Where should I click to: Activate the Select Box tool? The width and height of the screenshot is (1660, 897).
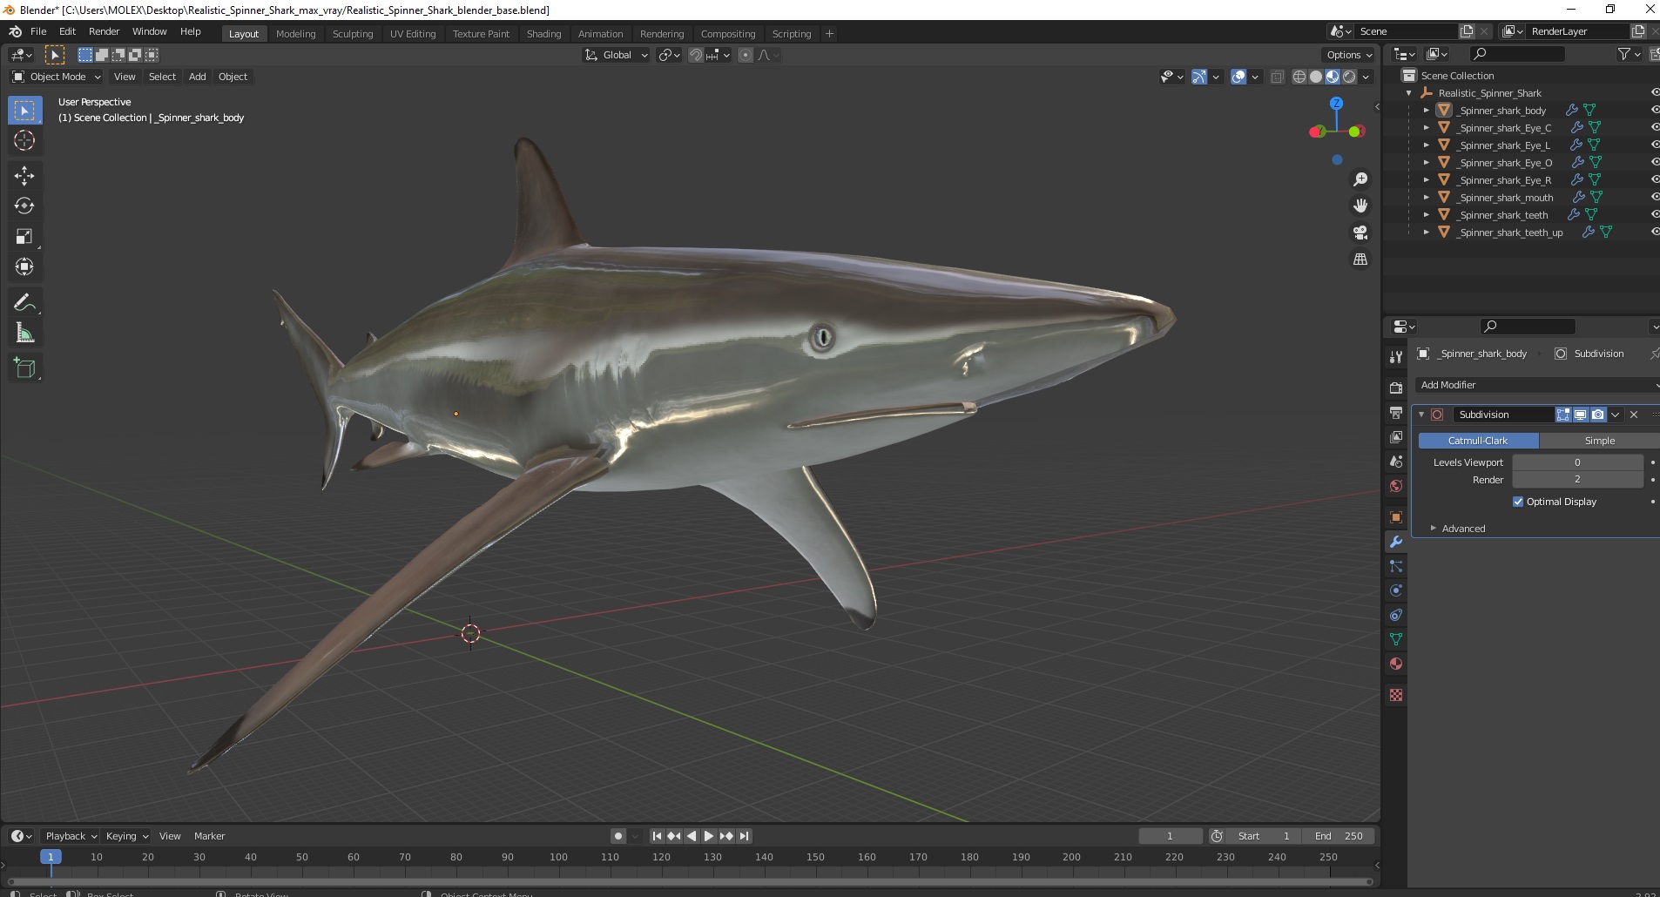[x=24, y=111]
